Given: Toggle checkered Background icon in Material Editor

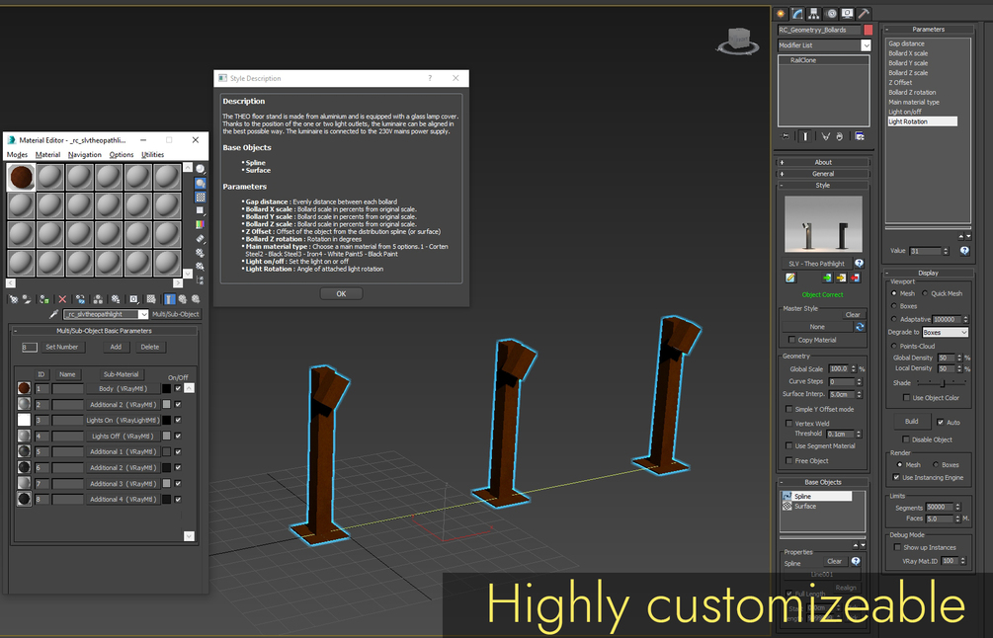Looking at the screenshot, I should 201,197.
